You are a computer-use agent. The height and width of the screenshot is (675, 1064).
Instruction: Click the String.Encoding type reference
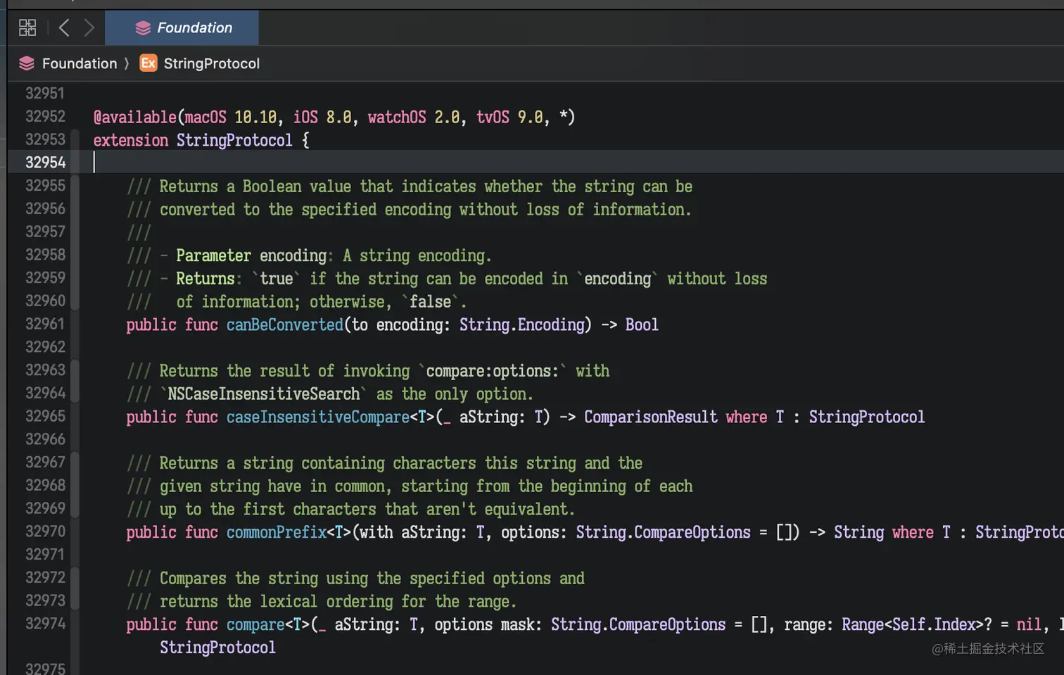(x=522, y=324)
